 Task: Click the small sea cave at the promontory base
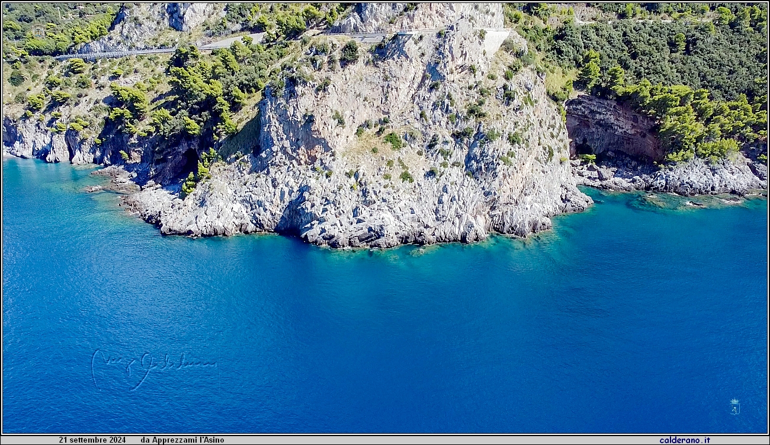[x=291, y=225]
